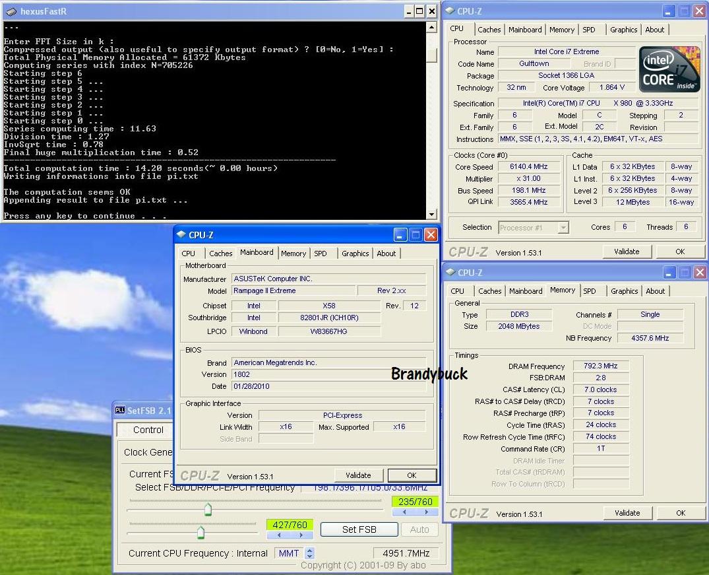The height and width of the screenshot is (575, 709).
Task: Switch to Caches tab in Mainboard CPU-Z window
Action: (221, 254)
